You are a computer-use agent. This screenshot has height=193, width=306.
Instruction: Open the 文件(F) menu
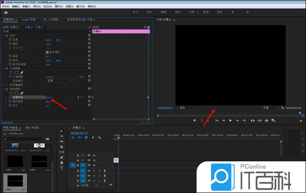(x=5, y=7)
